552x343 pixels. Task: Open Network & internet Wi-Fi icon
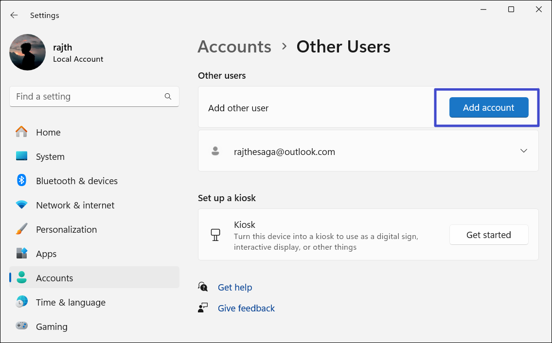point(21,205)
